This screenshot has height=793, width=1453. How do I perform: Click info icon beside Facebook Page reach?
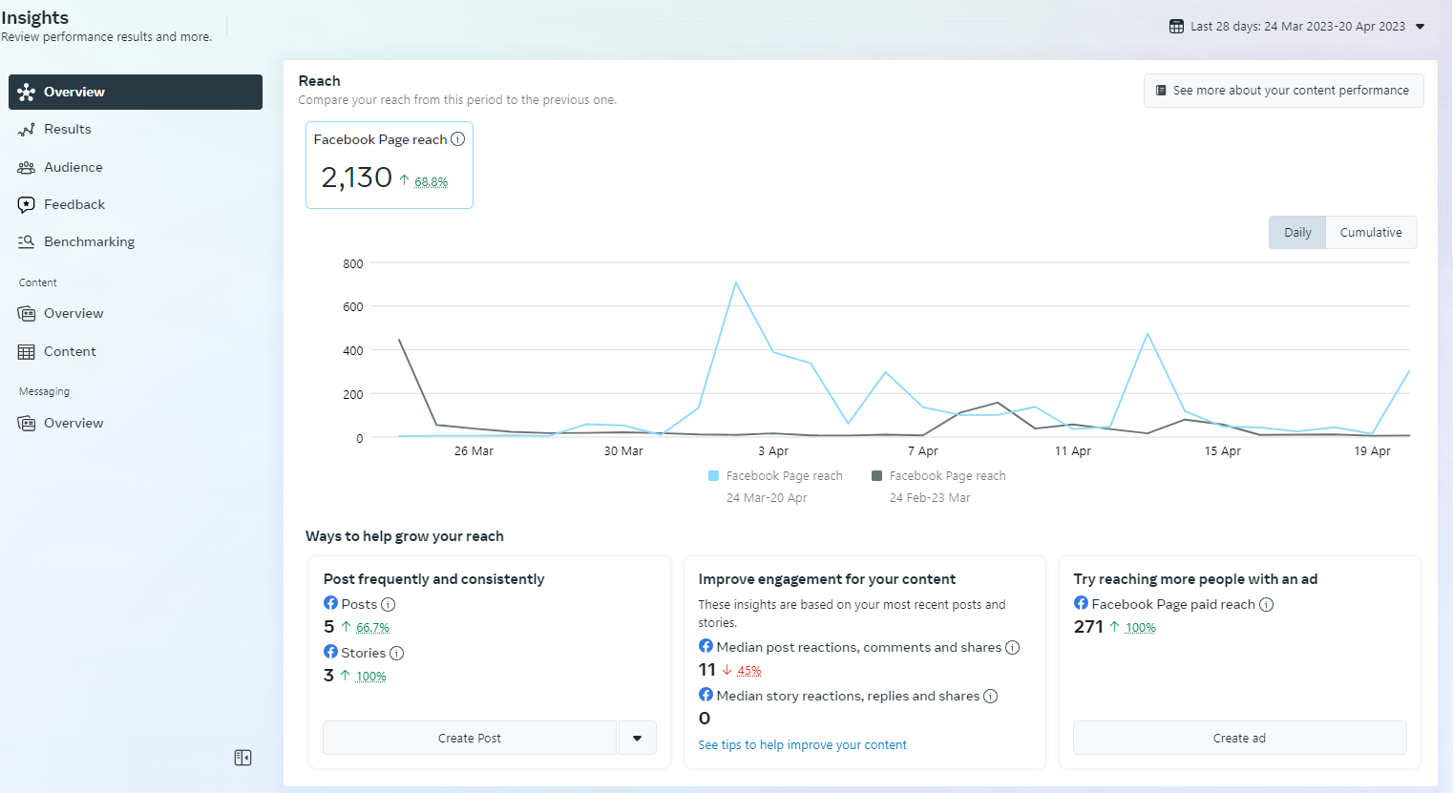point(458,139)
